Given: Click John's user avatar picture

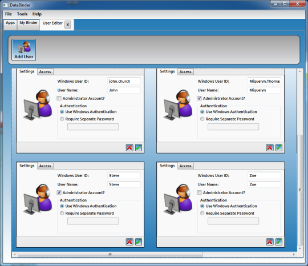Looking at the screenshot, I should coord(38,105).
